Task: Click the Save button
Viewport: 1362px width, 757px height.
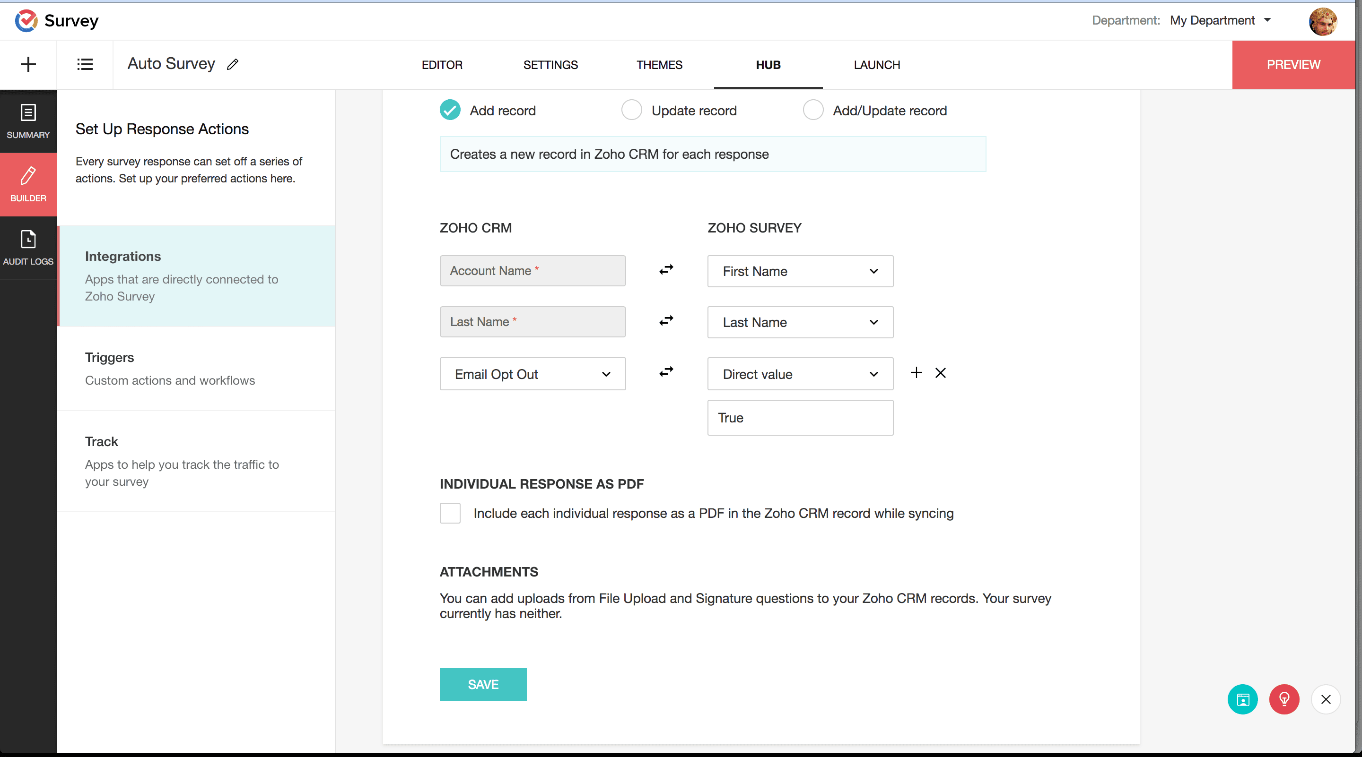Action: (483, 685)
